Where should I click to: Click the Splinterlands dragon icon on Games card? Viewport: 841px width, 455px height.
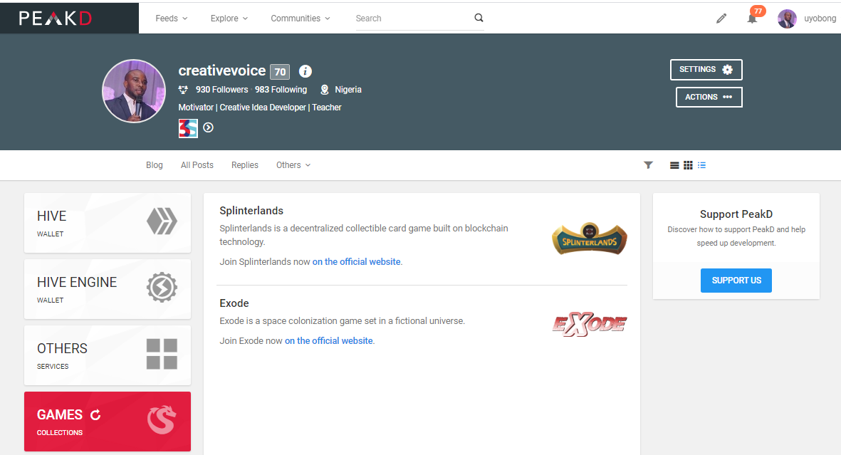pyautogui.click(x=162, y=419)
